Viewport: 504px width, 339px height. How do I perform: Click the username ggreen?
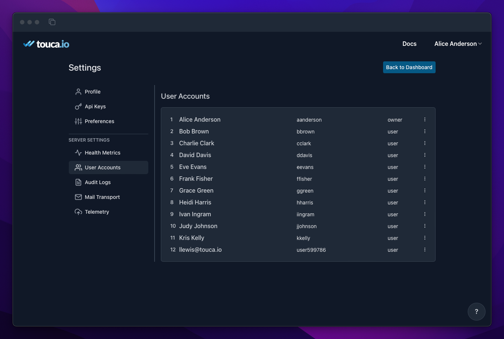point(305,191)
